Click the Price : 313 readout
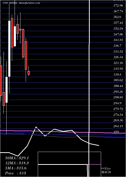 (16, 173)
